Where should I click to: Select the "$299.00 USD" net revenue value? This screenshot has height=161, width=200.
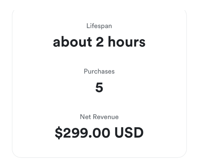(x=99, y=133)
